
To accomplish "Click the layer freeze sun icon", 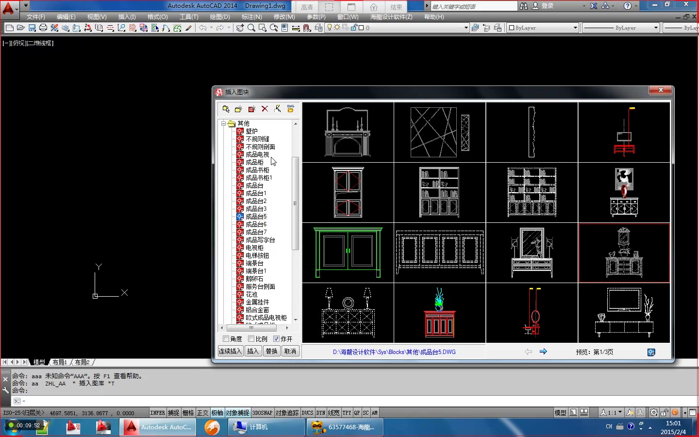I will point(337,27).
